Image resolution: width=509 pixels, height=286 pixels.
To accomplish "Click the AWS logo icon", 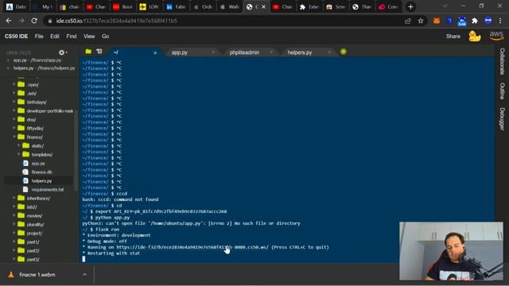I will point(496,36).
